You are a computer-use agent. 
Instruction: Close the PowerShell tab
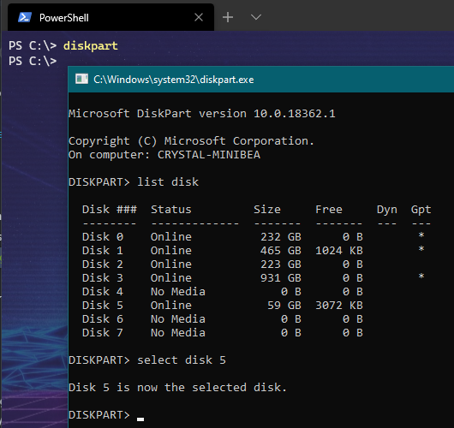click(x=199, y=17)
